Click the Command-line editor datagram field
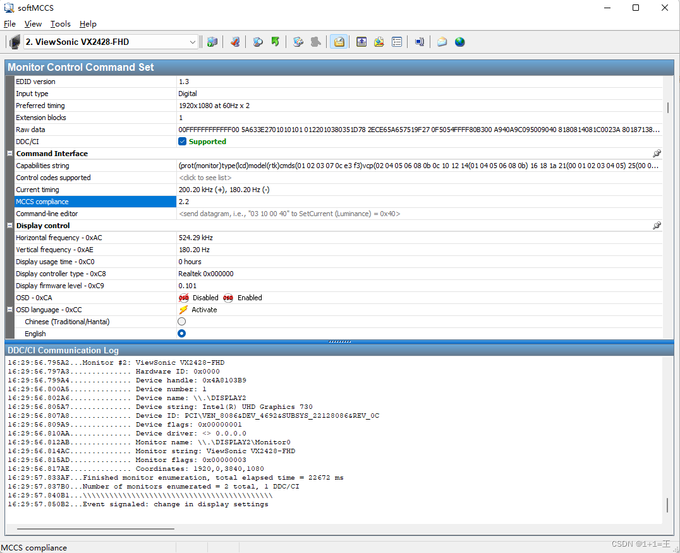Viewport: 680px width, 553px height. 420,214
